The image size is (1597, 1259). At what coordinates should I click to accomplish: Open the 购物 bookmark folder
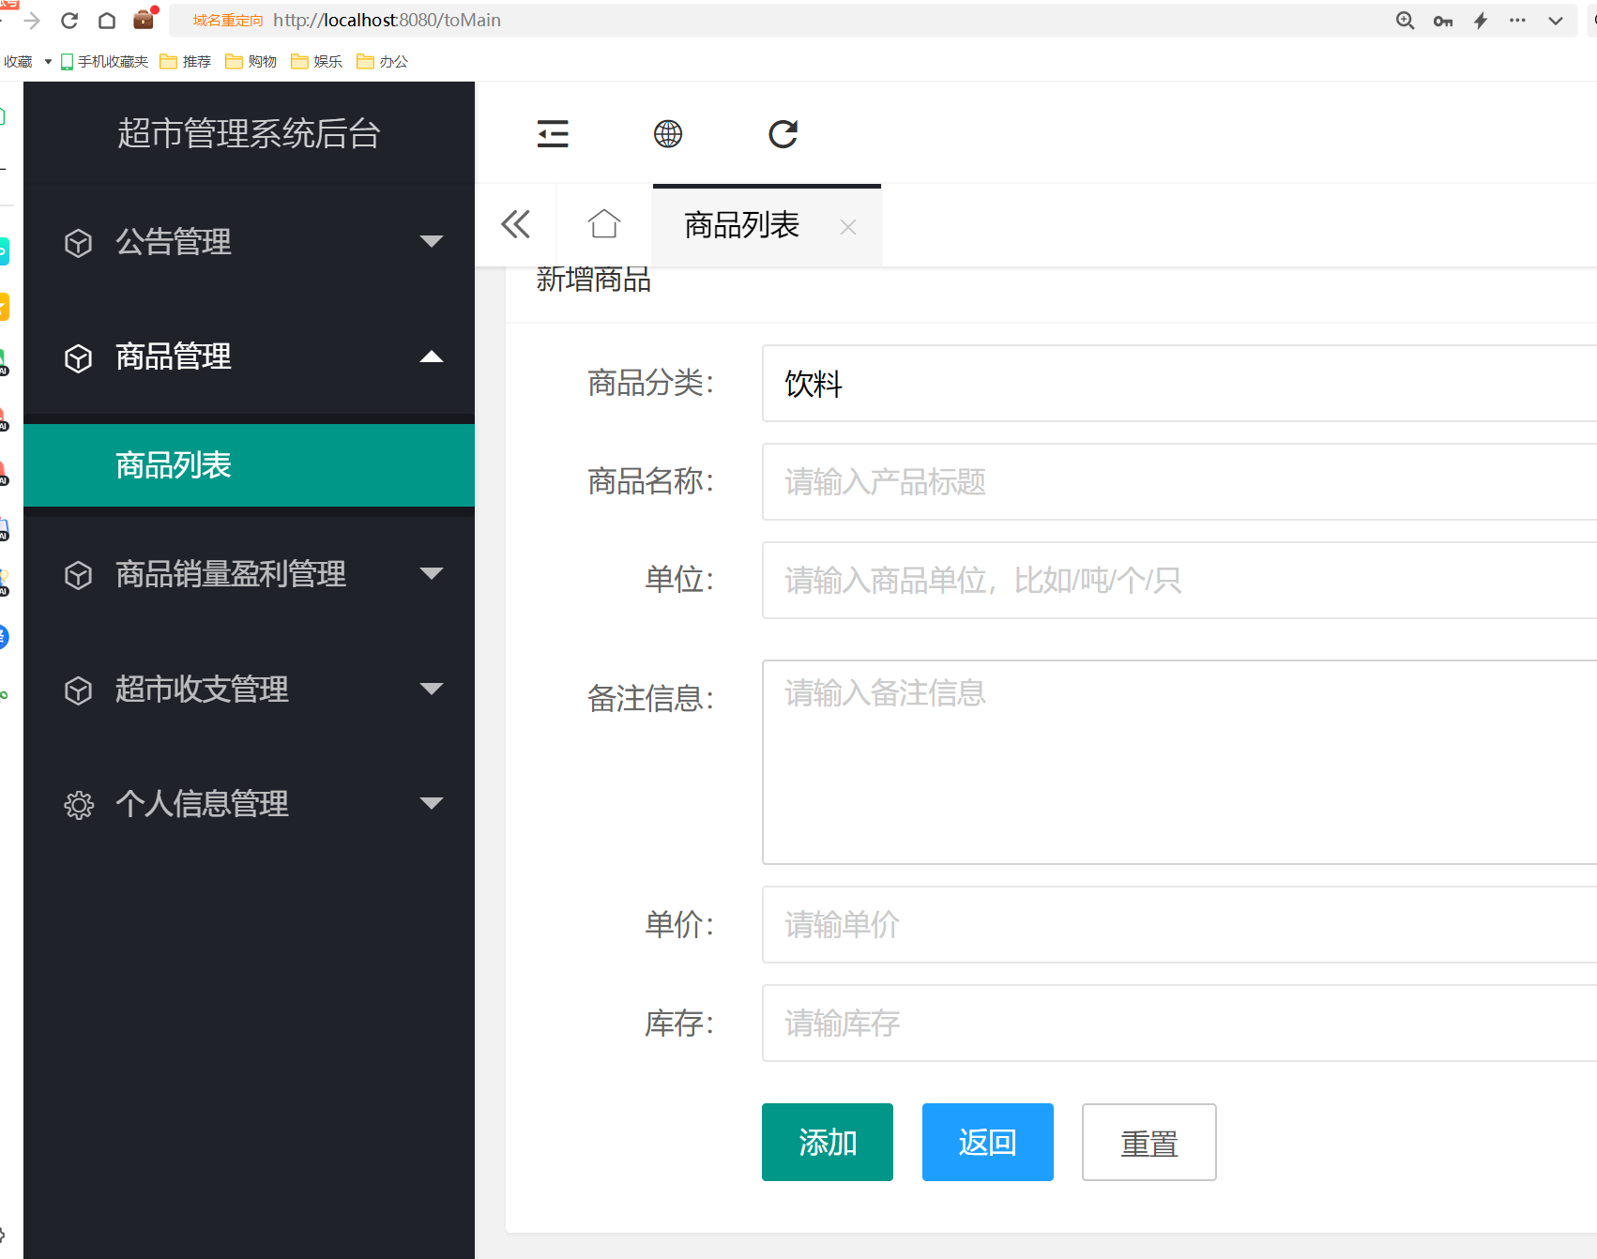pyautogui.click(x=251, y=62)
